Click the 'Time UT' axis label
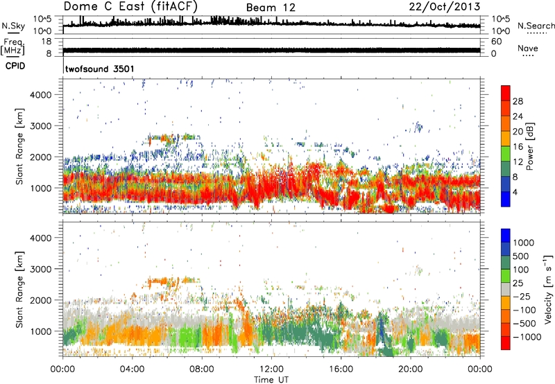This screenshot has height=384, width=555. pyautogui.click(x=271, y=380)
